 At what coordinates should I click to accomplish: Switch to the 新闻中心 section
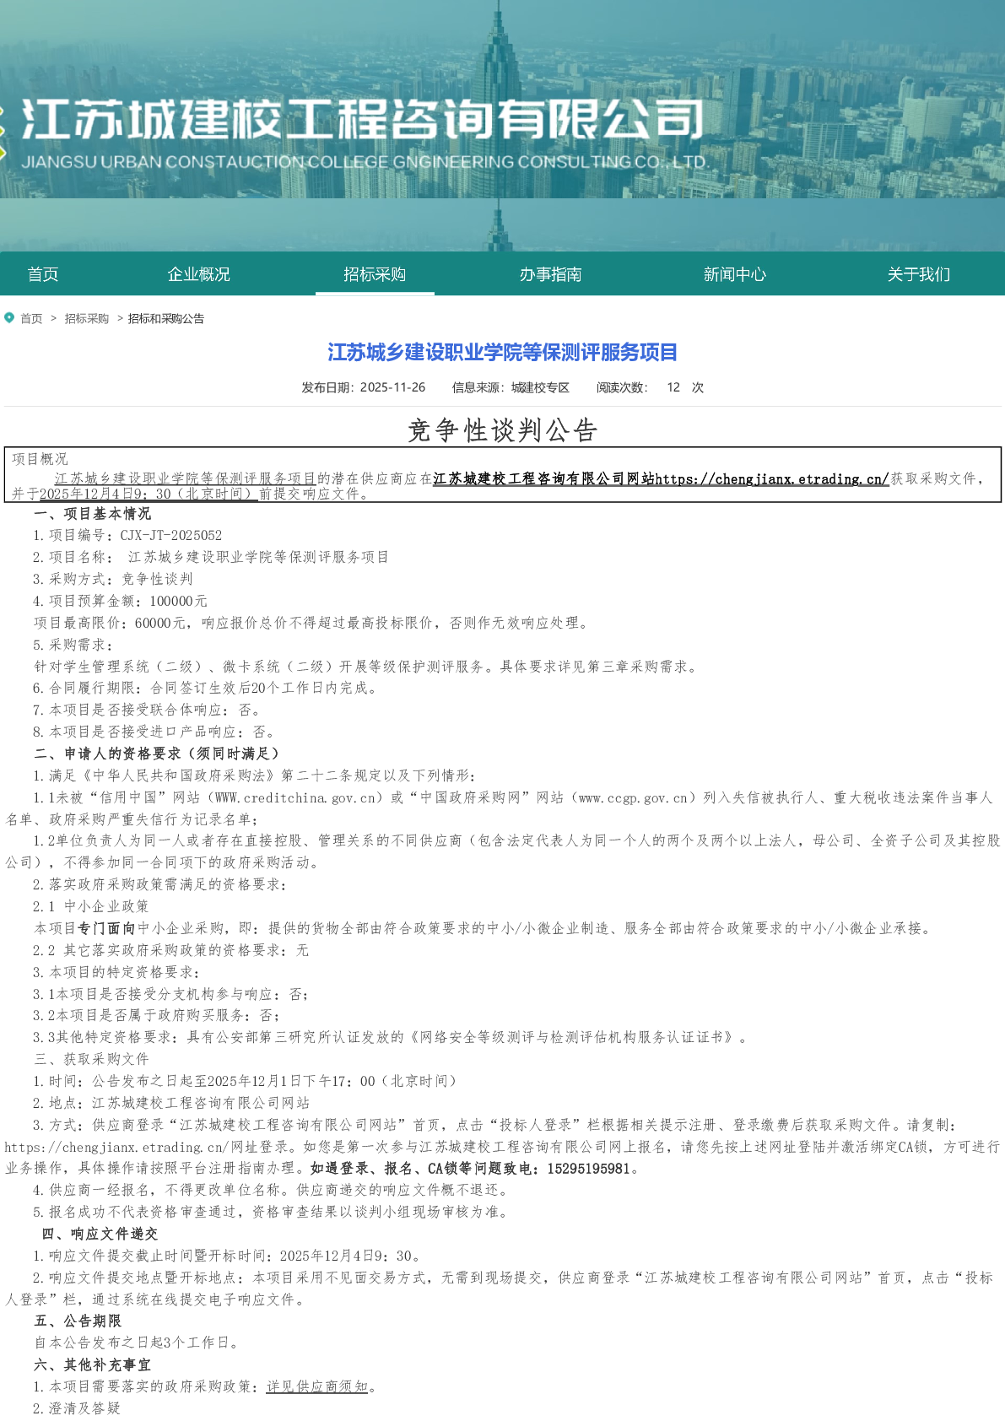(x=734, y=274)
